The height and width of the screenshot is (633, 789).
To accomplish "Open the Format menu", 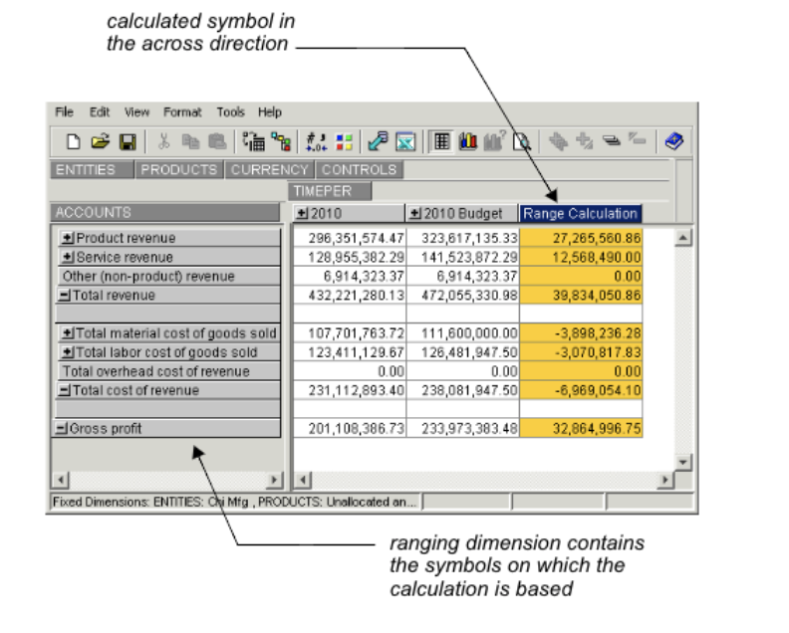I will 182,112.
